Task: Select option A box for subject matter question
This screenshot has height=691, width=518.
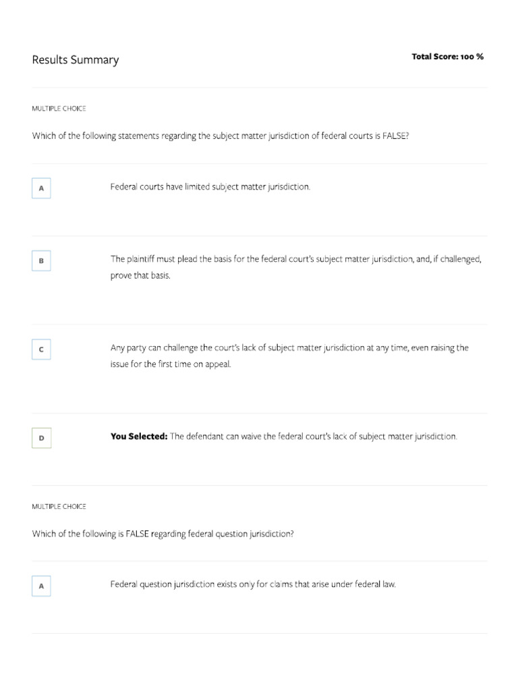Action: pyautogui.click(x=41, y=188)
